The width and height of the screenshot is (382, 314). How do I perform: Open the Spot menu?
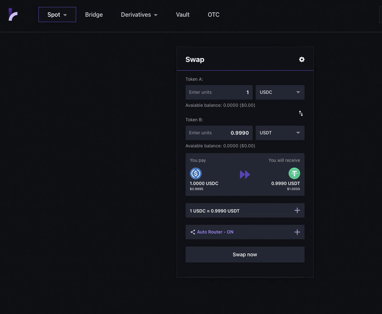57,15
